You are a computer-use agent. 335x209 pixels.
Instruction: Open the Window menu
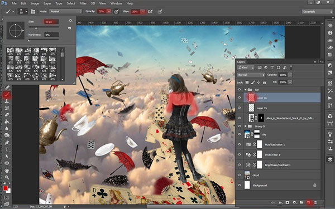[116, 3]
